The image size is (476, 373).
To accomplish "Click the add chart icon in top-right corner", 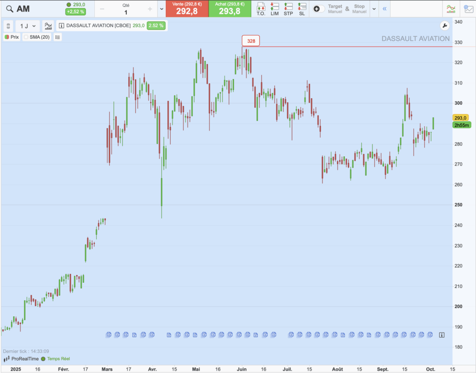I will point(468,8).
